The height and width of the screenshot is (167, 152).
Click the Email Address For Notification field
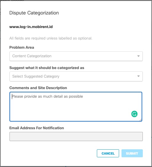pos(76,136)
